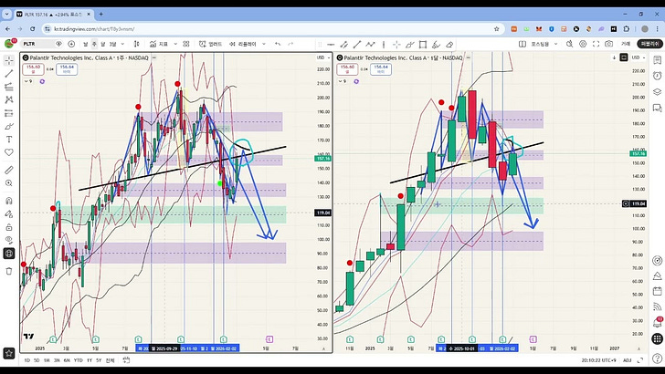
Task: Expand right chart USD currency dropdown
Action: click(x=639, y=57)
